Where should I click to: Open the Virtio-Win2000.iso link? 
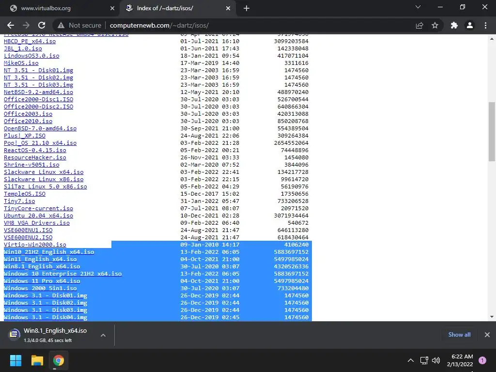35,245
